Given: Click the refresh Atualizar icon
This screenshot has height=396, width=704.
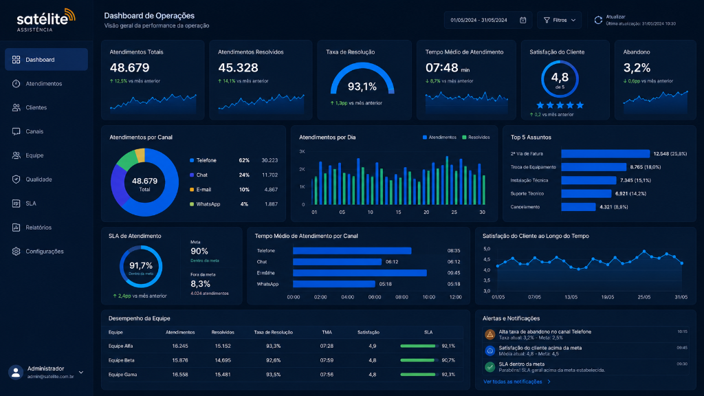Looking at the screenshot, I should 598,20.
